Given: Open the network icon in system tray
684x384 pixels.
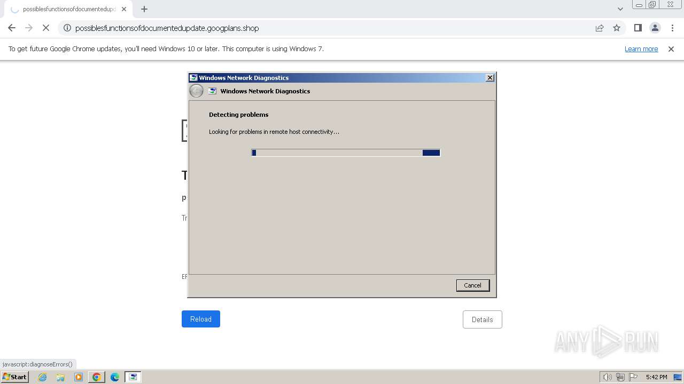Looking at the screenshot, I should tap(620, 377).
